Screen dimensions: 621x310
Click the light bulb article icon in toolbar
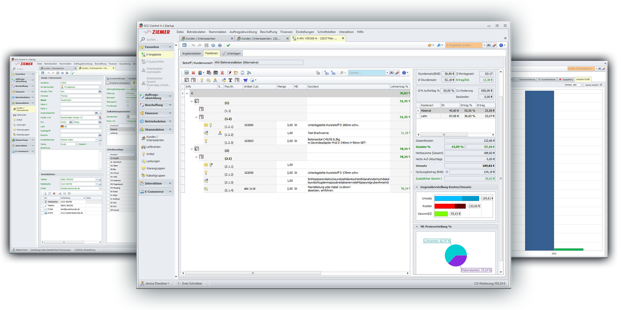(202, 80)
